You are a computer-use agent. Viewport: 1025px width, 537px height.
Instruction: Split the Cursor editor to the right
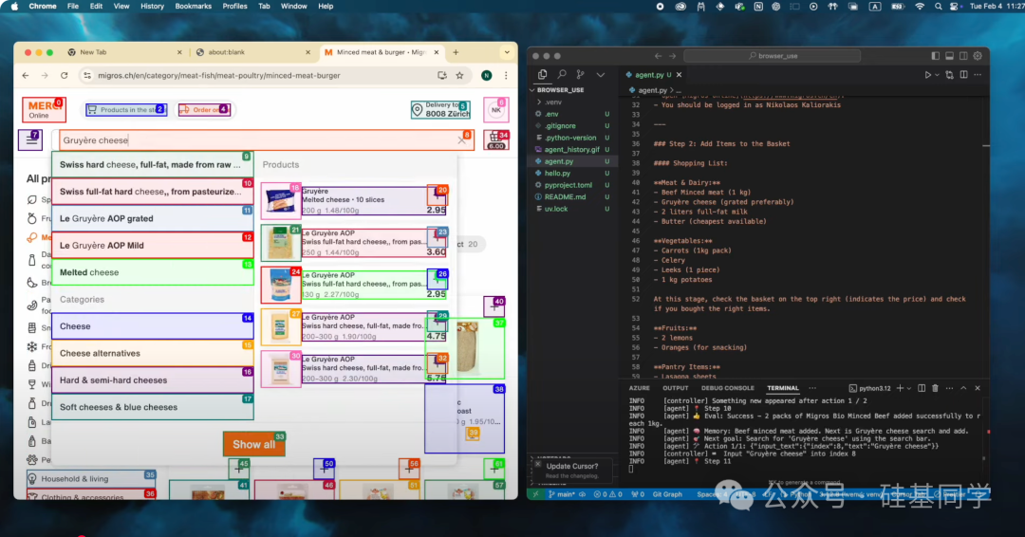click(x=963, y=75)
